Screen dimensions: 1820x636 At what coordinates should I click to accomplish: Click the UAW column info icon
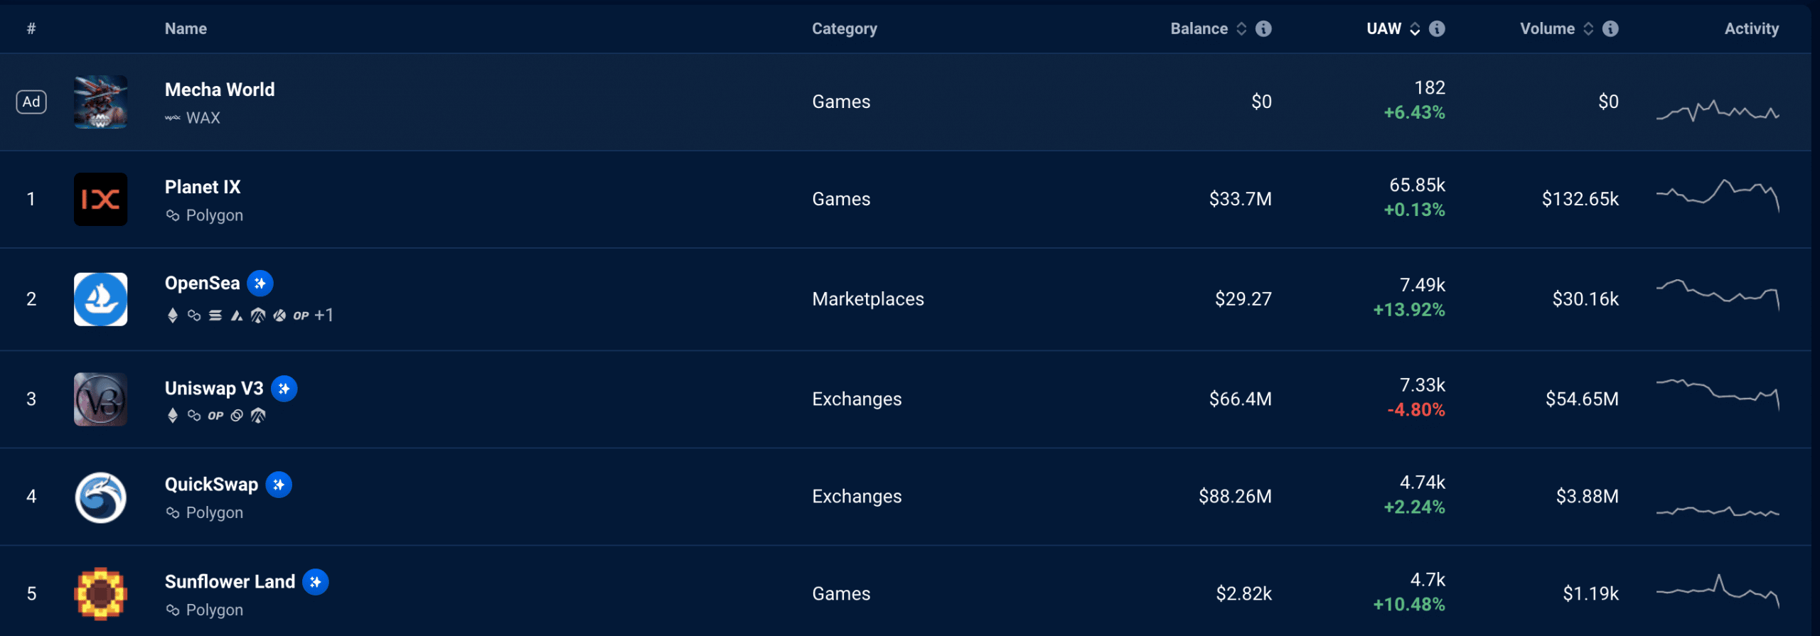[1437, 28]
